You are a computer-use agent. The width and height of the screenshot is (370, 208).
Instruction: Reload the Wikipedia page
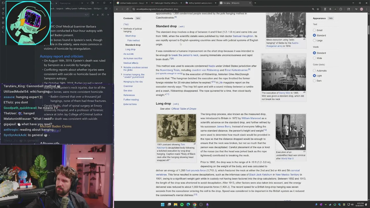(127, 9)
